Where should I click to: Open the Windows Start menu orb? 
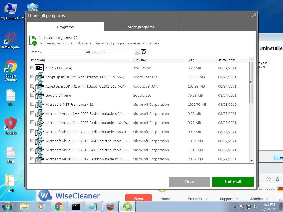click(7, 207)
